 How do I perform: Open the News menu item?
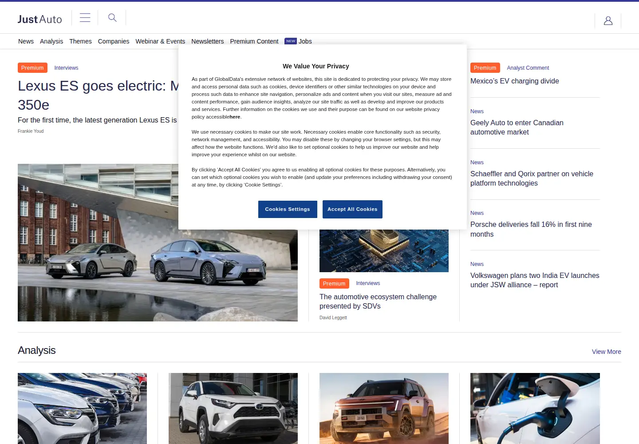click(x=26, y=41)
